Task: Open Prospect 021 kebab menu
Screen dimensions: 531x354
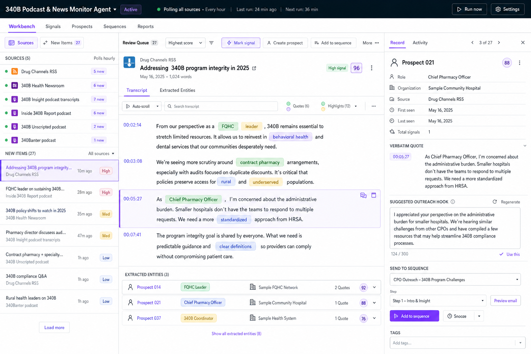Action: 519,63
